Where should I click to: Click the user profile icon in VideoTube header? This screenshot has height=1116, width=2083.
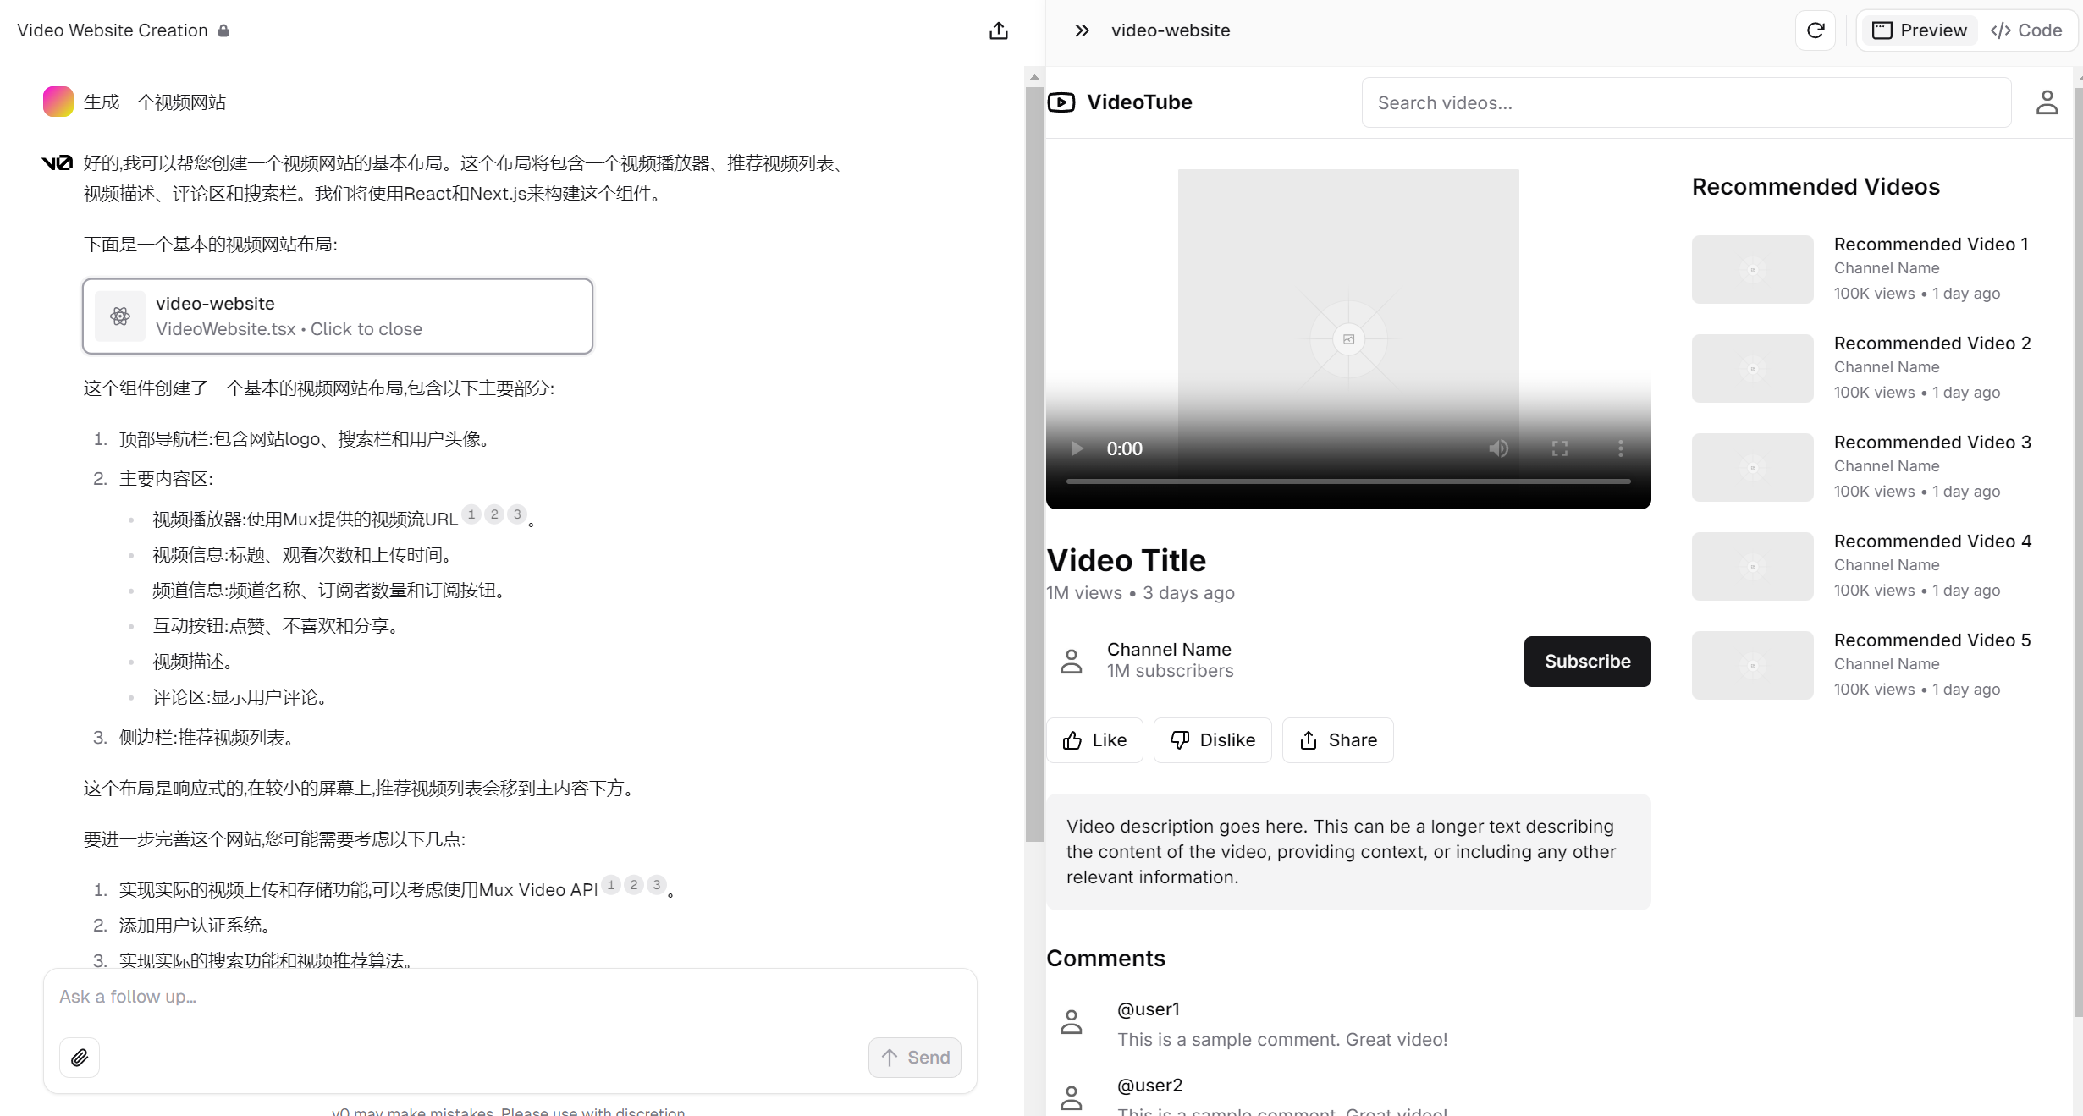(x=2047, y=102)
